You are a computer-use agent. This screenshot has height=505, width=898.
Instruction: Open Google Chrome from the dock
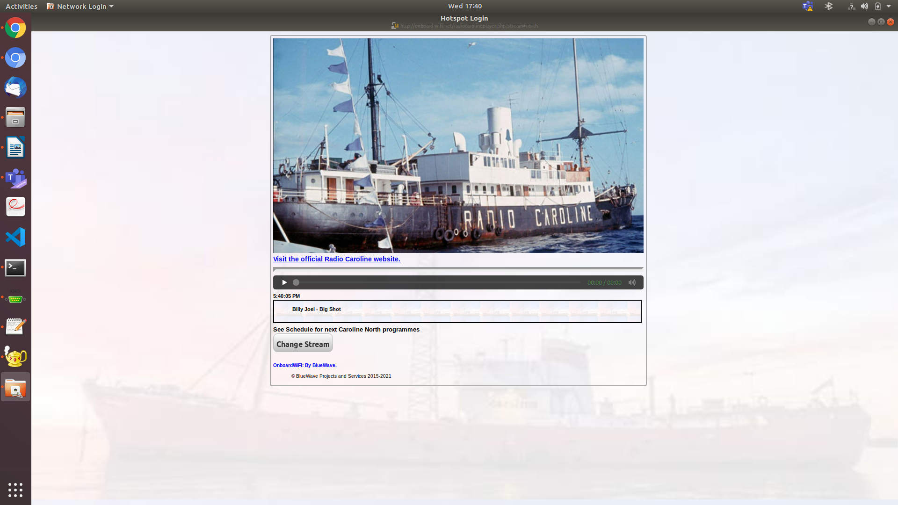15,28
